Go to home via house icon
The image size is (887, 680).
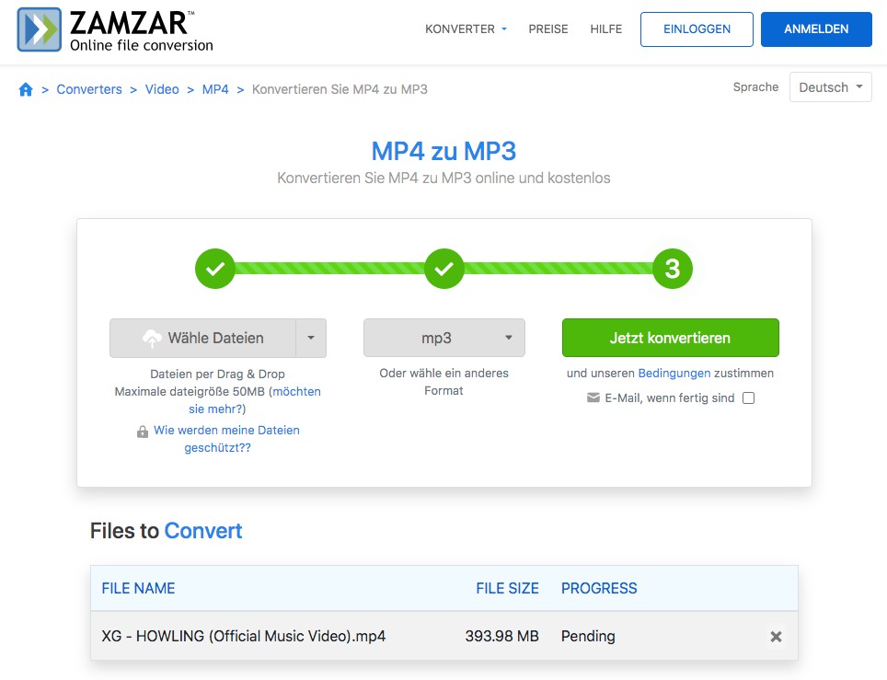[x=26, y=89]
